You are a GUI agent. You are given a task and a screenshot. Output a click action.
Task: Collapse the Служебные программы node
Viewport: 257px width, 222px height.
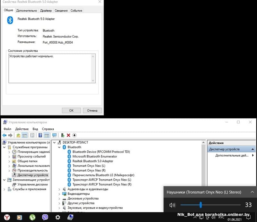click(4, 147)
